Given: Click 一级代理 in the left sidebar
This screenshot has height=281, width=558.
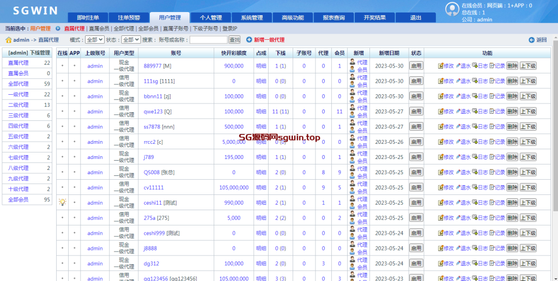Looking at the screenshot, I should tap(18, 94).
